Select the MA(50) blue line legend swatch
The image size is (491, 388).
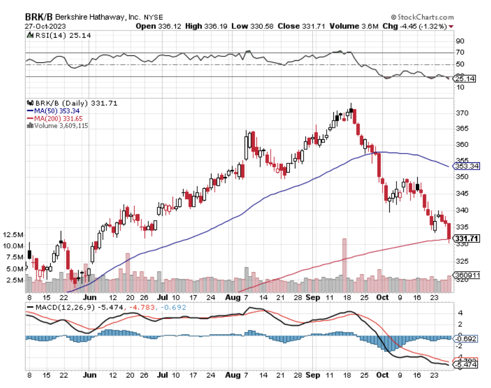point(29,111)
